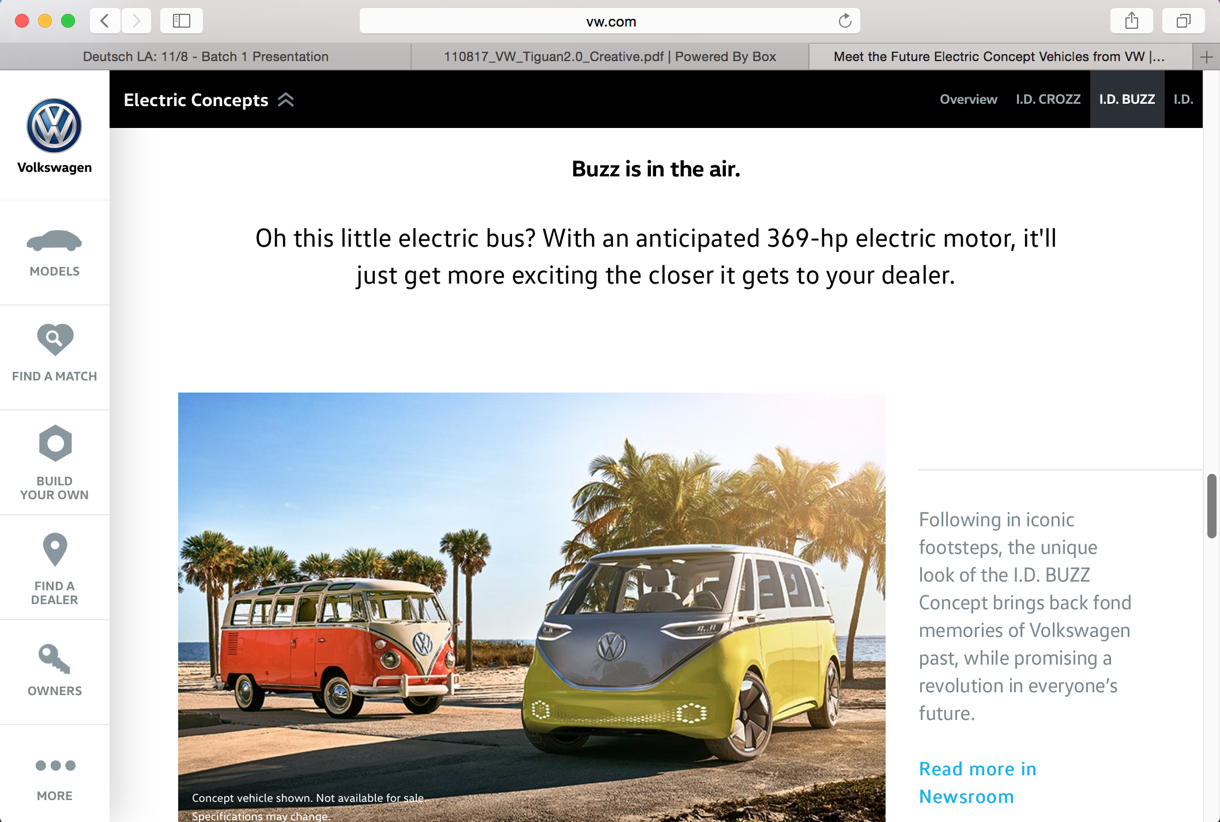Click the Find a Dealer pin icon
The height and width of the screenshot is (822, 1220).
(x=55, y=549)
